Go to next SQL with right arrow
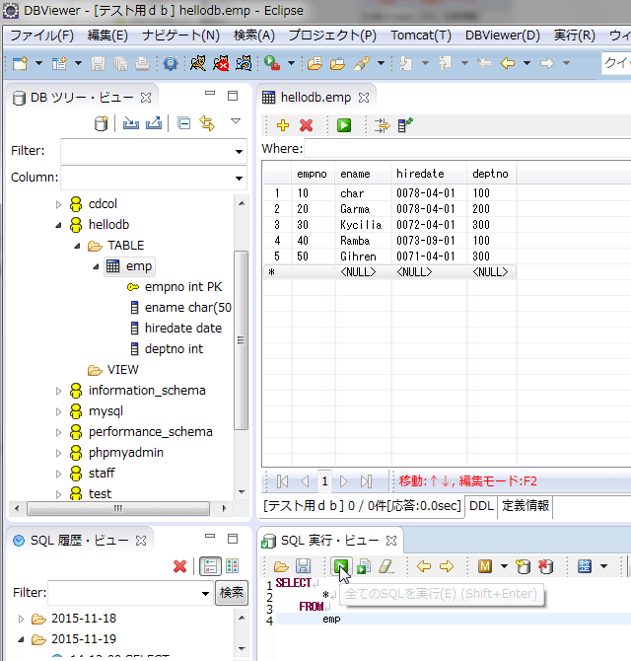631x661 pixels. (446, 566)
